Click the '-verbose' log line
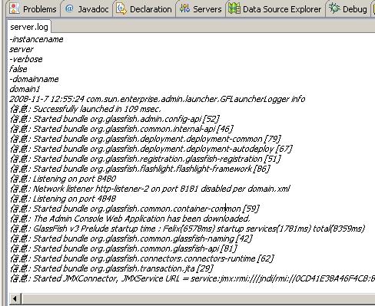The image size is (375, 306). coord(26,59)
